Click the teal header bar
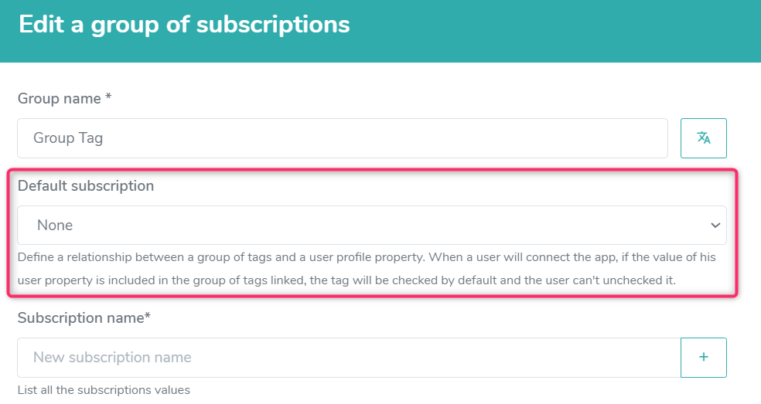The image size is (761, 404). [380, 31]
